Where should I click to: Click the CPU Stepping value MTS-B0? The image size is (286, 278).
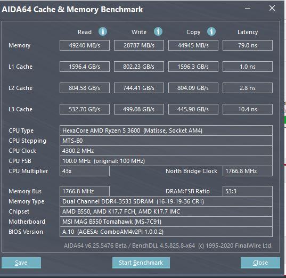pos(166,141)
